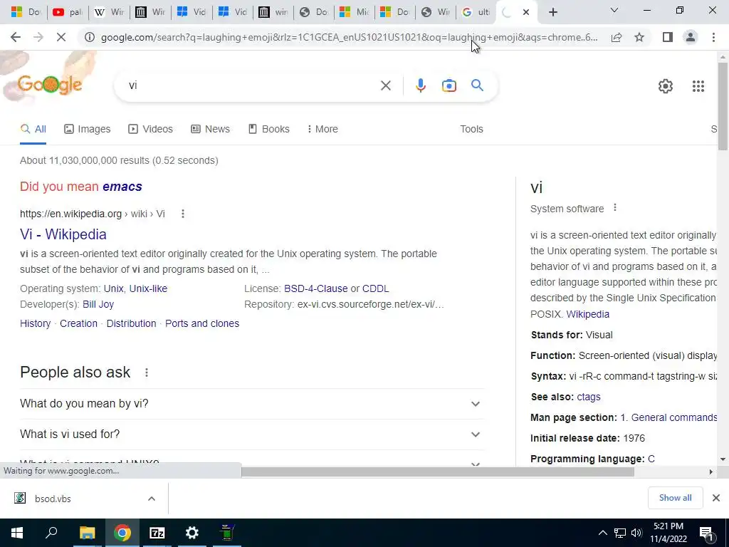Stop loading the page
The height and width of the screenshot is (547, 729).
point(61,37)
